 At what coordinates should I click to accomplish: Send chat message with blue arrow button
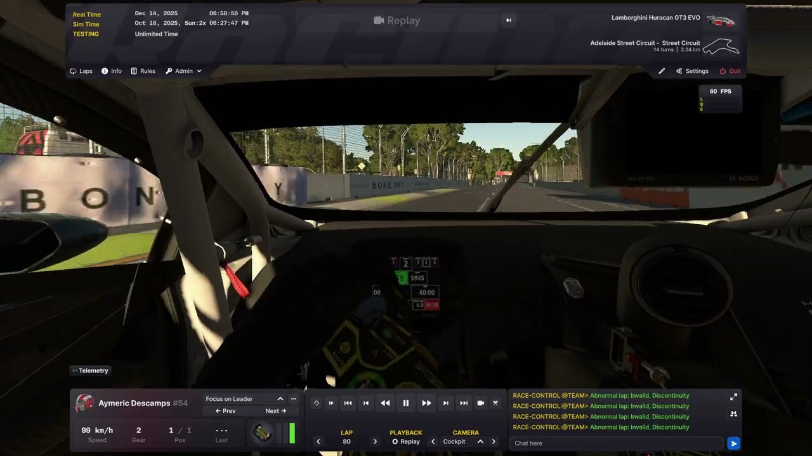[733, 443]
